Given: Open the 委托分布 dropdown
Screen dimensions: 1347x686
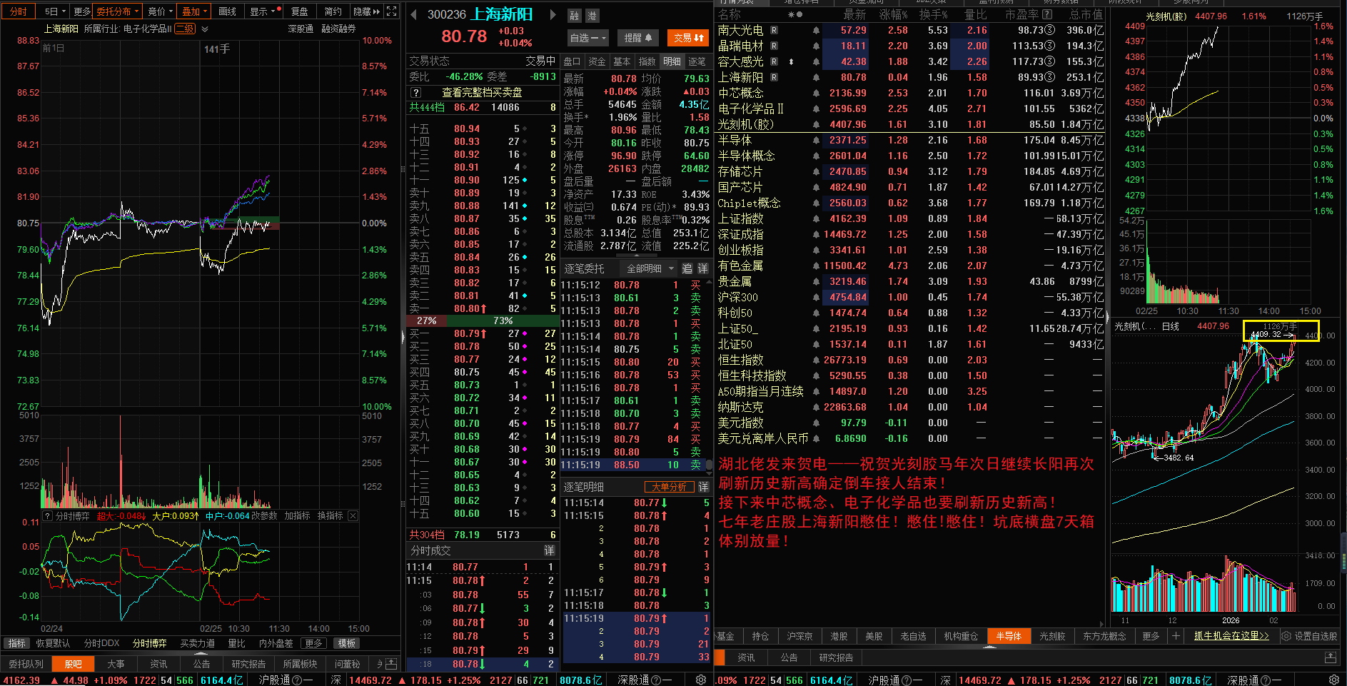Looking at the screenshot, I should pyautogui.click(x=118, y=11).
